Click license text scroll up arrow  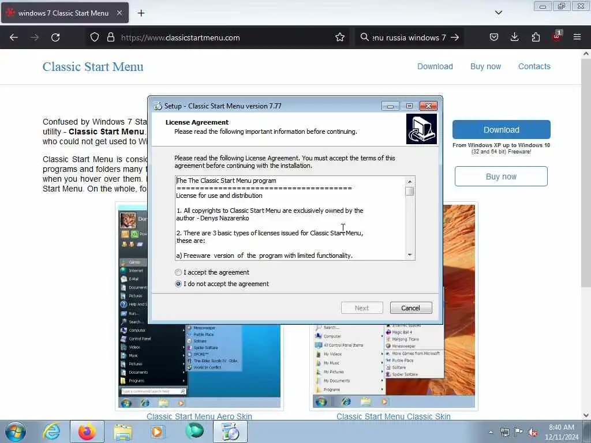point(410,182)
